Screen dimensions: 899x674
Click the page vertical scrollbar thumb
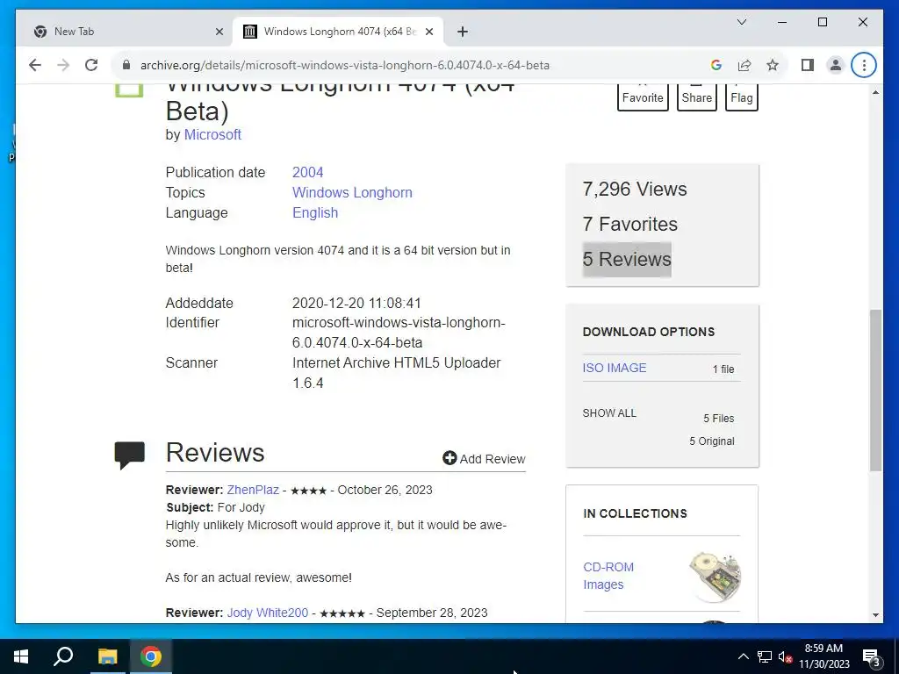[875, 390]
